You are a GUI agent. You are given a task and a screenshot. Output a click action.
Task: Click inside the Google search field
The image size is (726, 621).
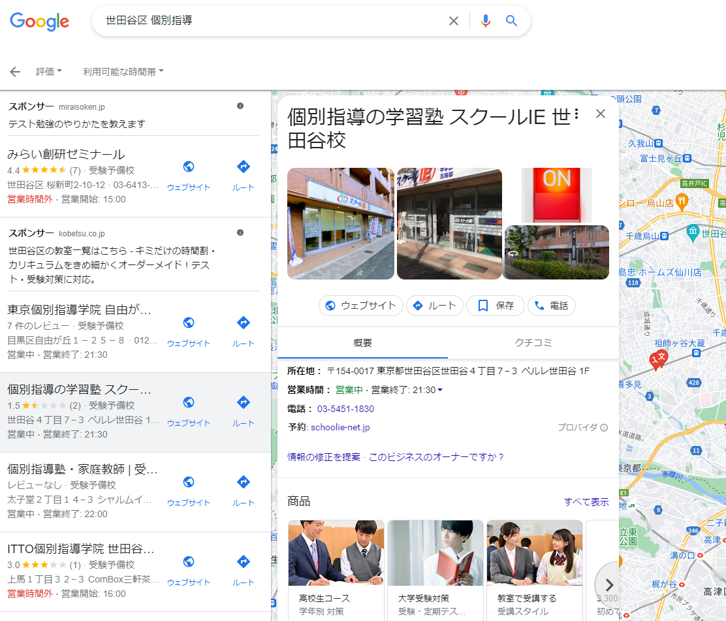(x=273, y=21)
